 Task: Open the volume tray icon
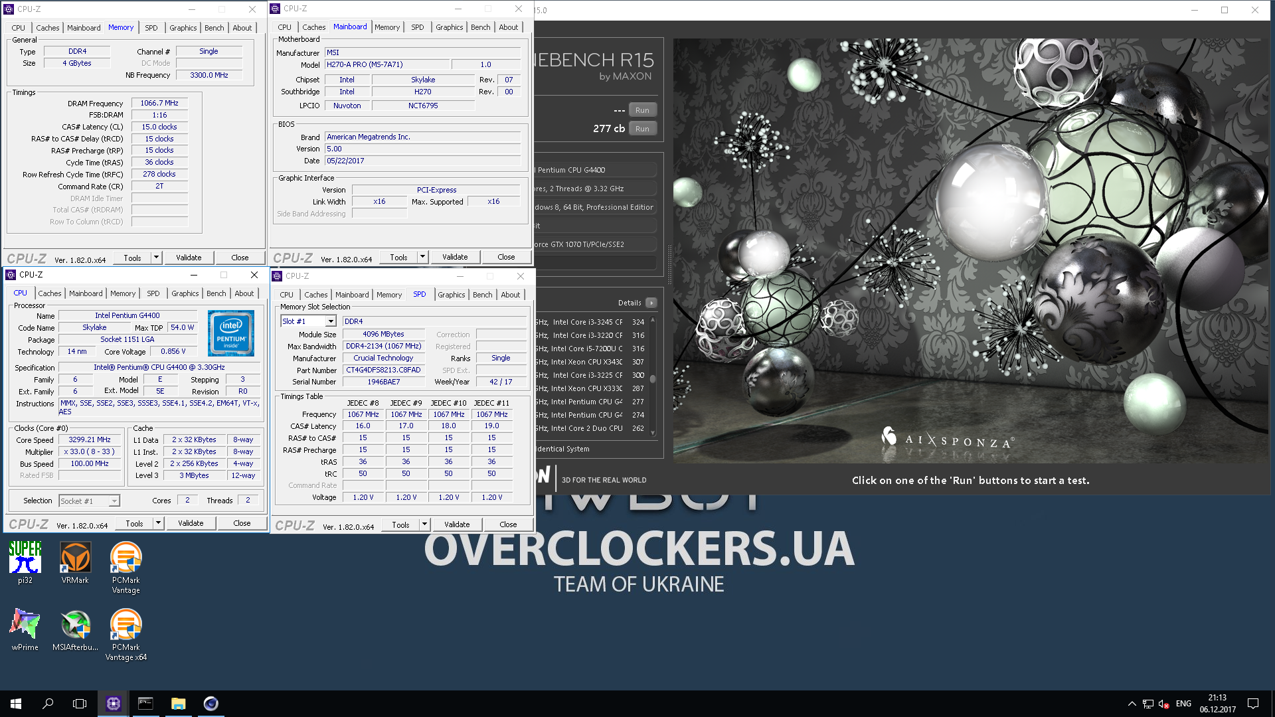[x=1163, y=704]
